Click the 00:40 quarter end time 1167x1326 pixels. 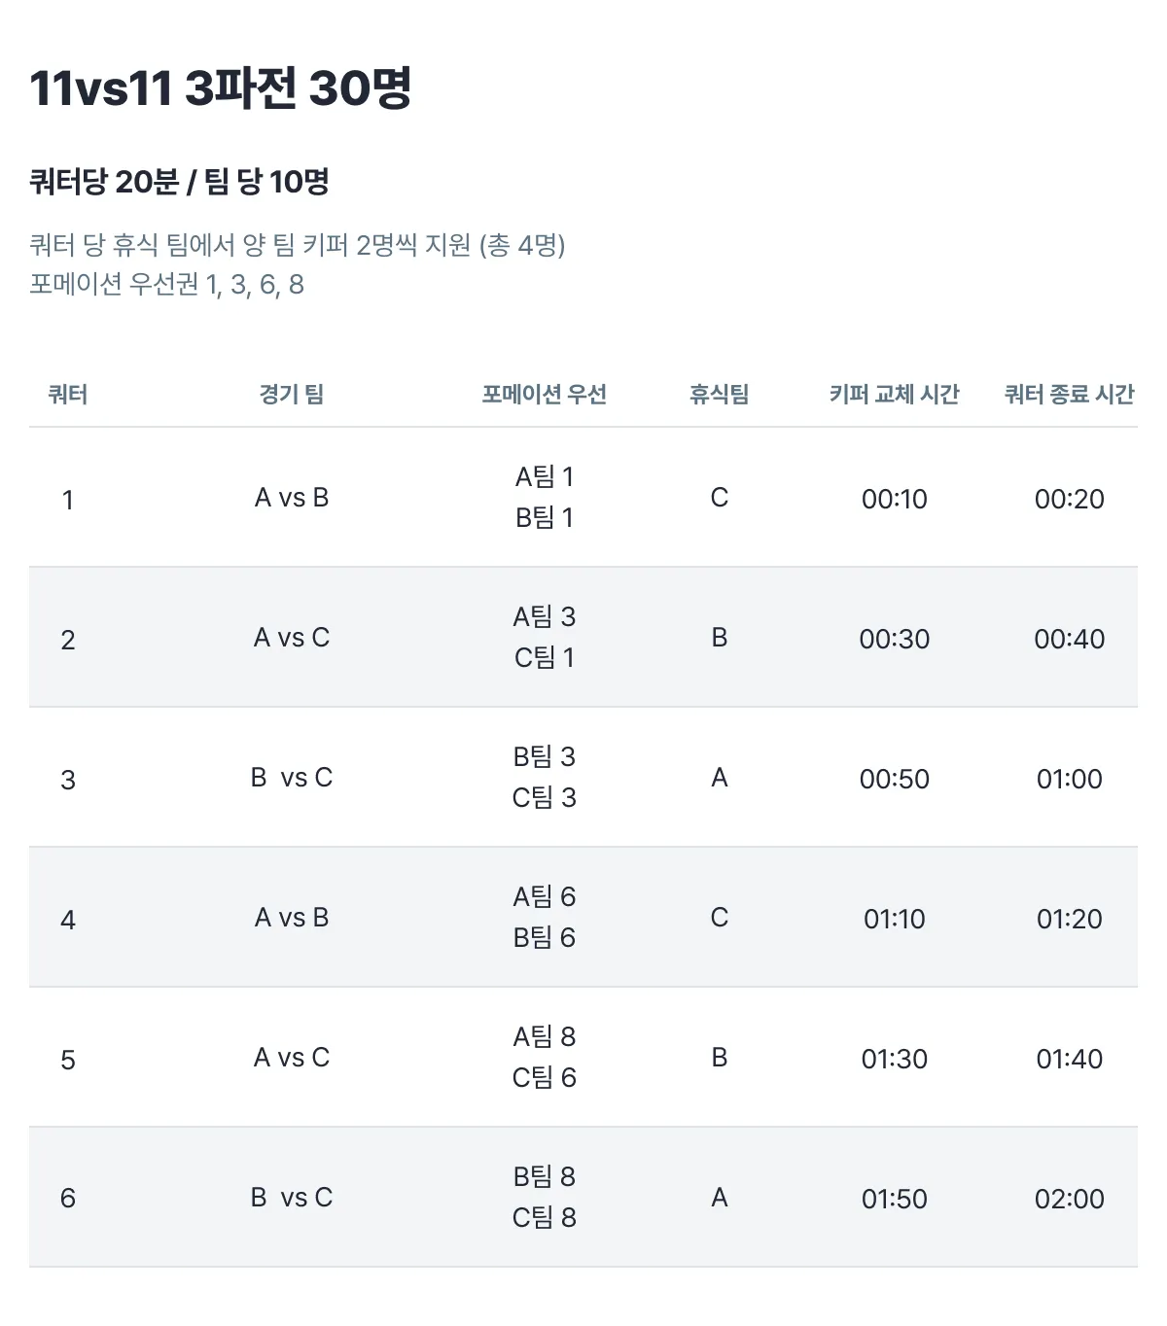point(1070,639)
